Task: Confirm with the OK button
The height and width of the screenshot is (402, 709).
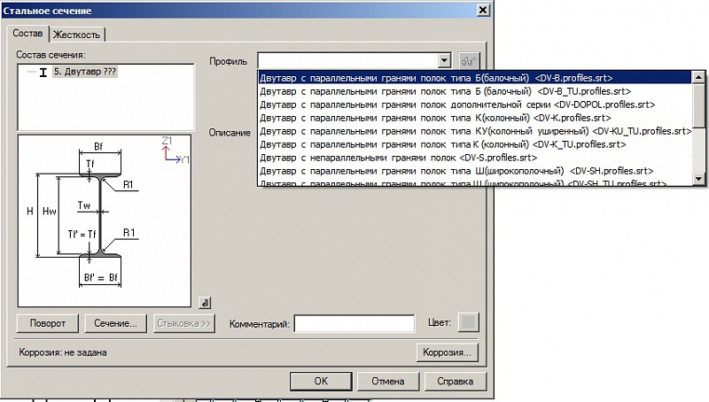Action: coord(321,381)
